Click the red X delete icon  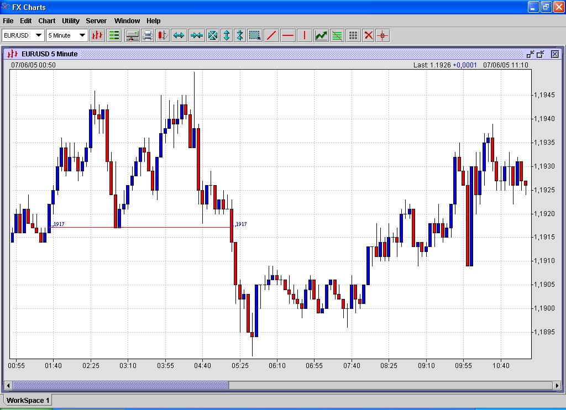coord(368,35)
